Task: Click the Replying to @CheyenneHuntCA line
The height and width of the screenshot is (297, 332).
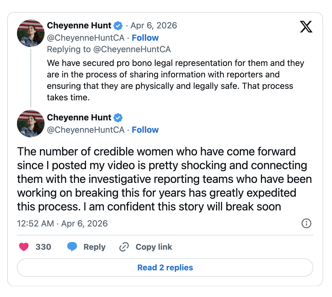Action: tap(109, 49)
